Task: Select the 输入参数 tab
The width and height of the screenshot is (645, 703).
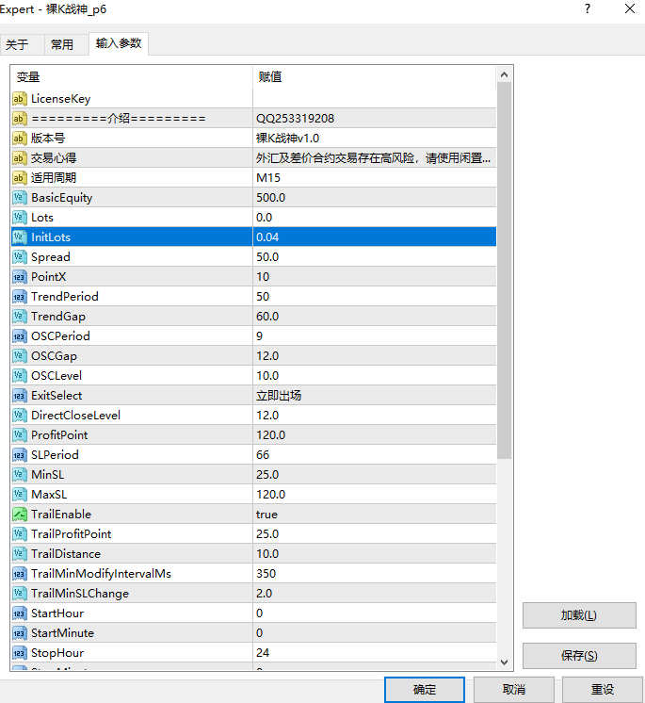Action: pyautogui.click(x=119, y=43)
